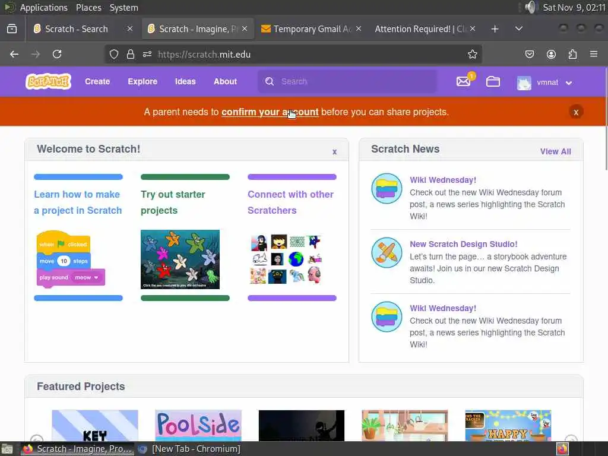Click the last Wiki Wednesday news icon

point(387,317)
